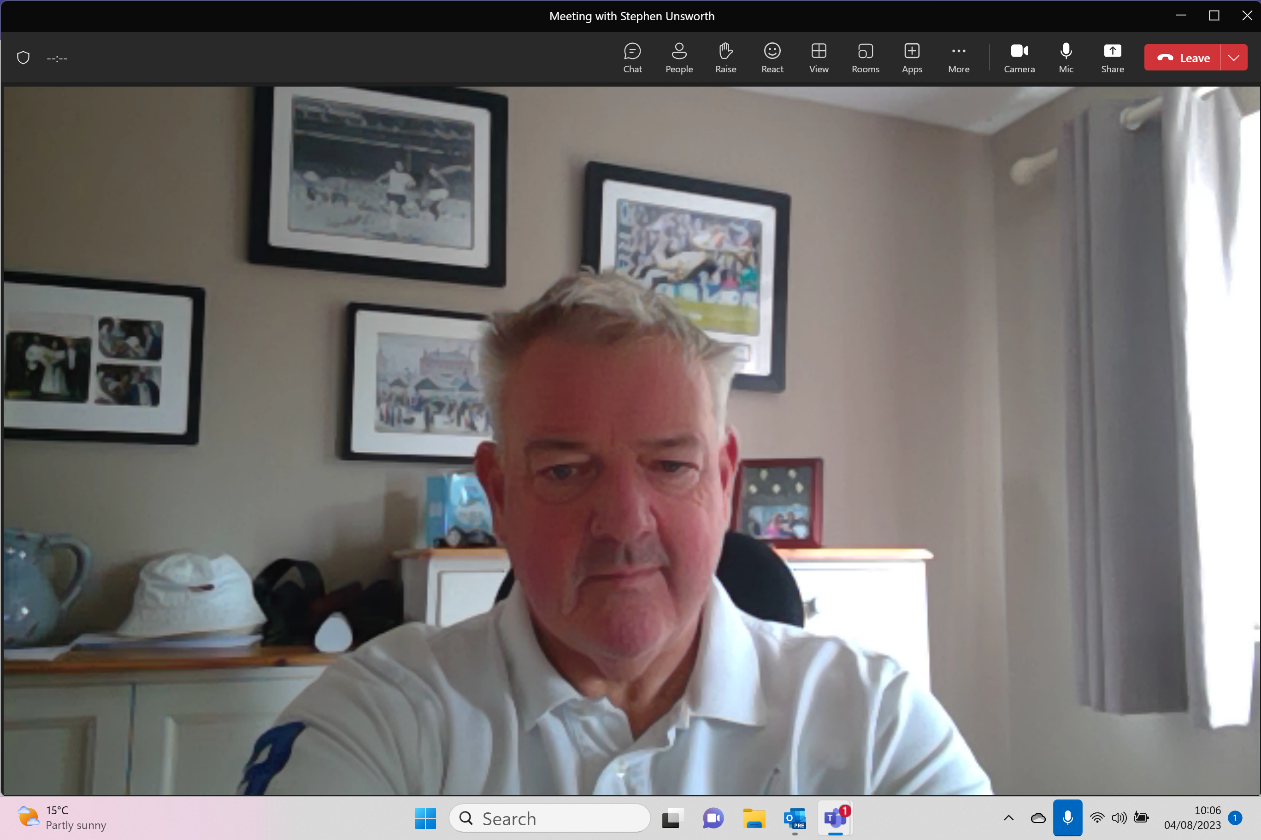
Task: Share your screen content
Action: [x=1112, y=57]
